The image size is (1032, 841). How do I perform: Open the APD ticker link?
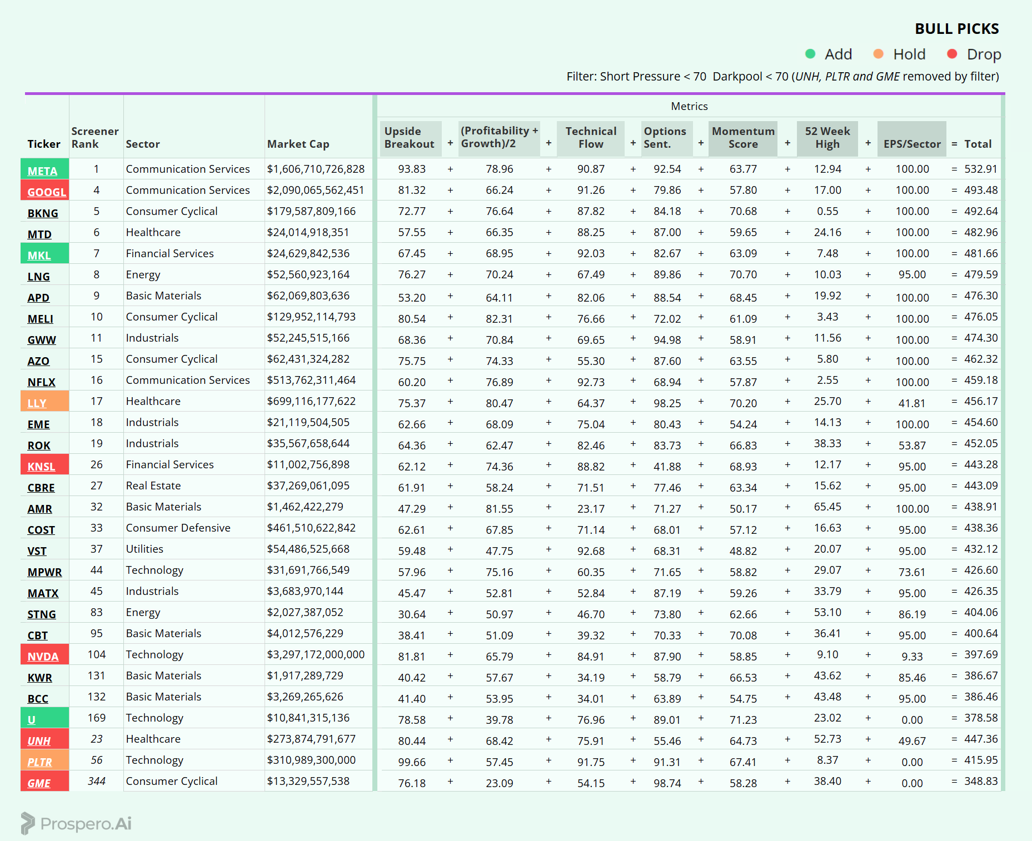[x=38, y=298]
